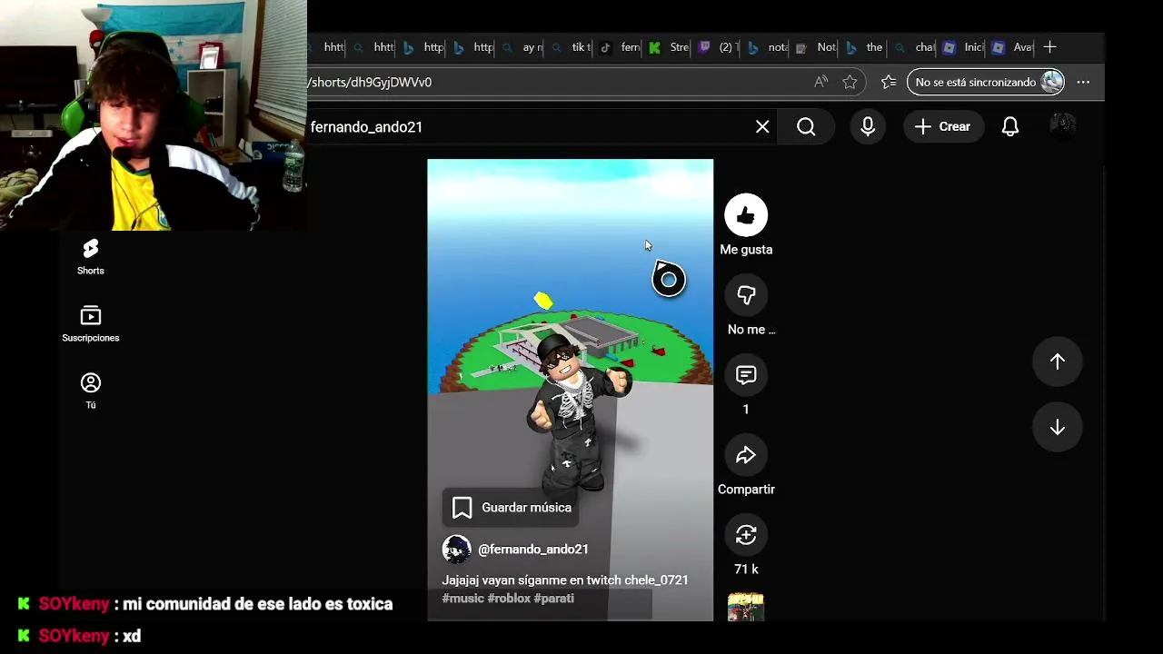The image size is (1163, 654).
Task: Switch to the ay n search tab
Action: point(522,47)
